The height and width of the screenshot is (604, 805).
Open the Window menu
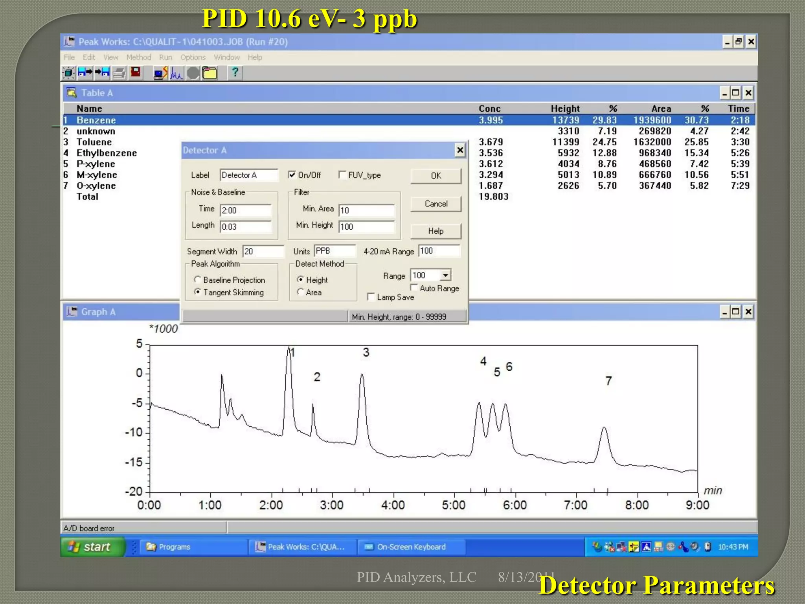click(227, 57)
